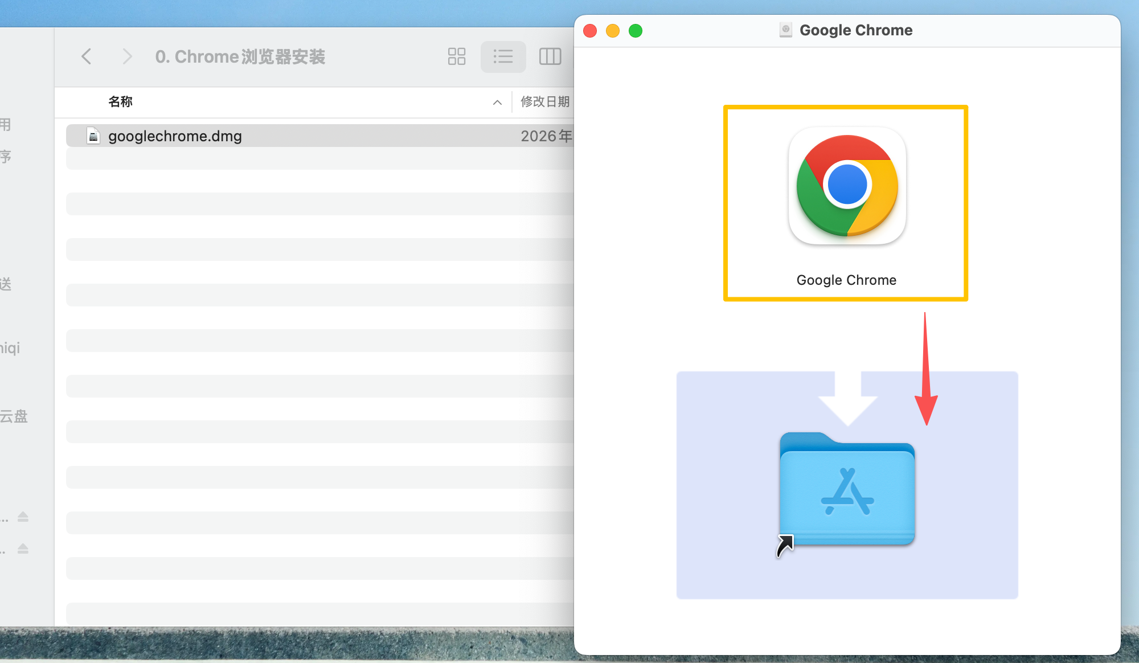1139x663 pixels.
Task: Click the name column sort chevron
Action: (497, 103)
